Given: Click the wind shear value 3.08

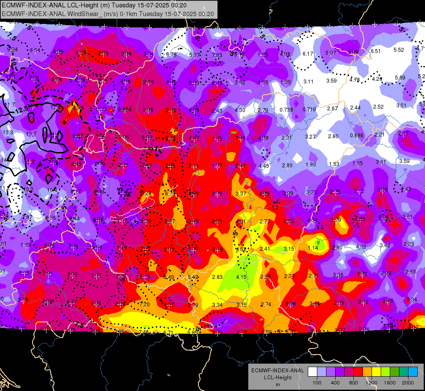Looking at the screenshot, I should (x=290, y=304).
